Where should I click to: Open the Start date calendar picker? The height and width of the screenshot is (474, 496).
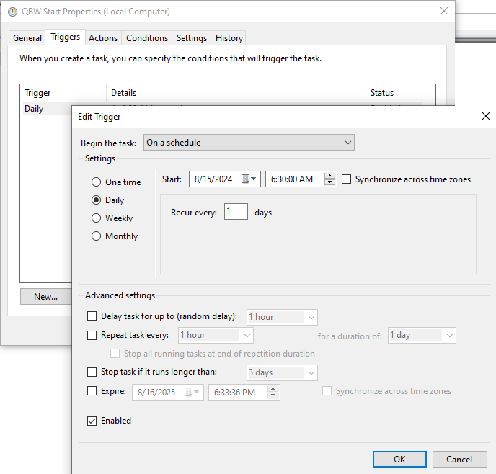[249, 179]
